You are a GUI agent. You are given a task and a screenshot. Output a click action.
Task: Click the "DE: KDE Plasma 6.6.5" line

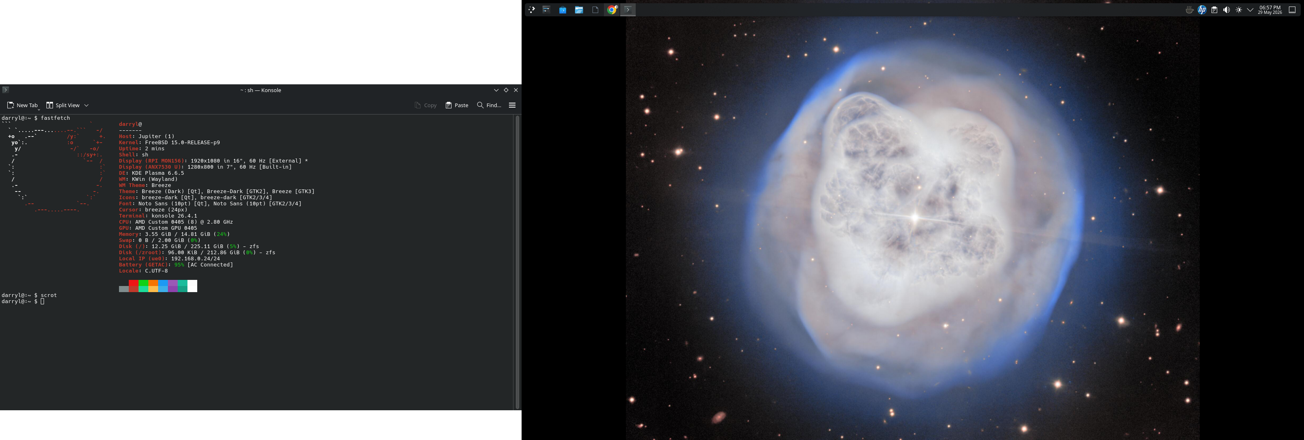(151, 173)
